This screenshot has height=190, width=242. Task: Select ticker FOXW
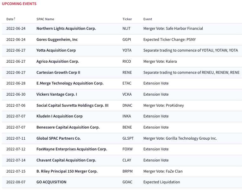tap(128, 149)
